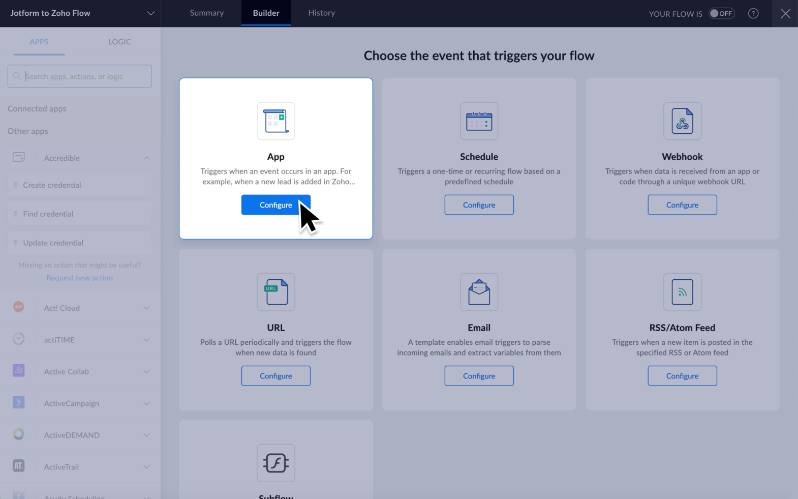The height and width of the screenshot is (499, 798).
Task: Switch to the Builder tab
Action: (266, 13)
